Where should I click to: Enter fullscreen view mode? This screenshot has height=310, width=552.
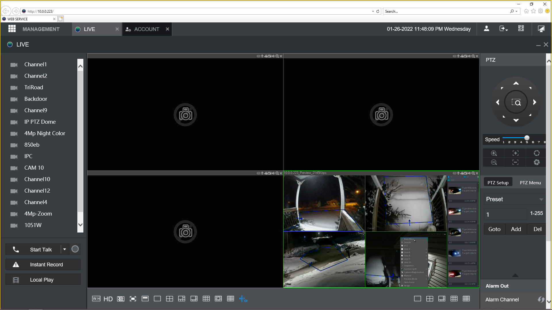pyautogui.click(x=133, y=299)
